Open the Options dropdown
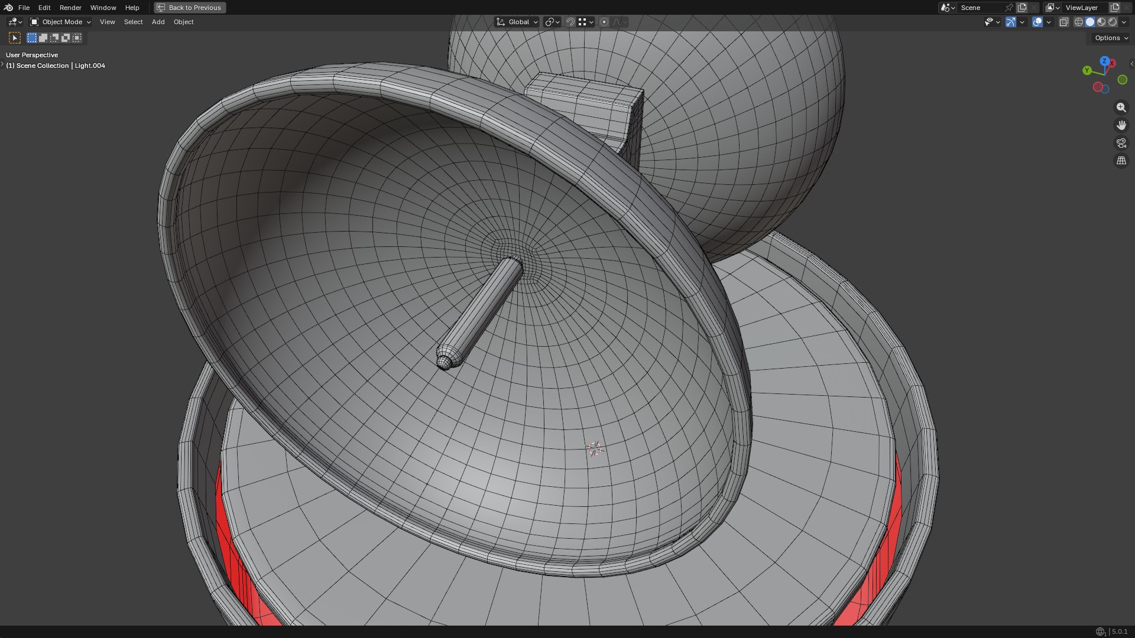 [x=1111, y=38]
